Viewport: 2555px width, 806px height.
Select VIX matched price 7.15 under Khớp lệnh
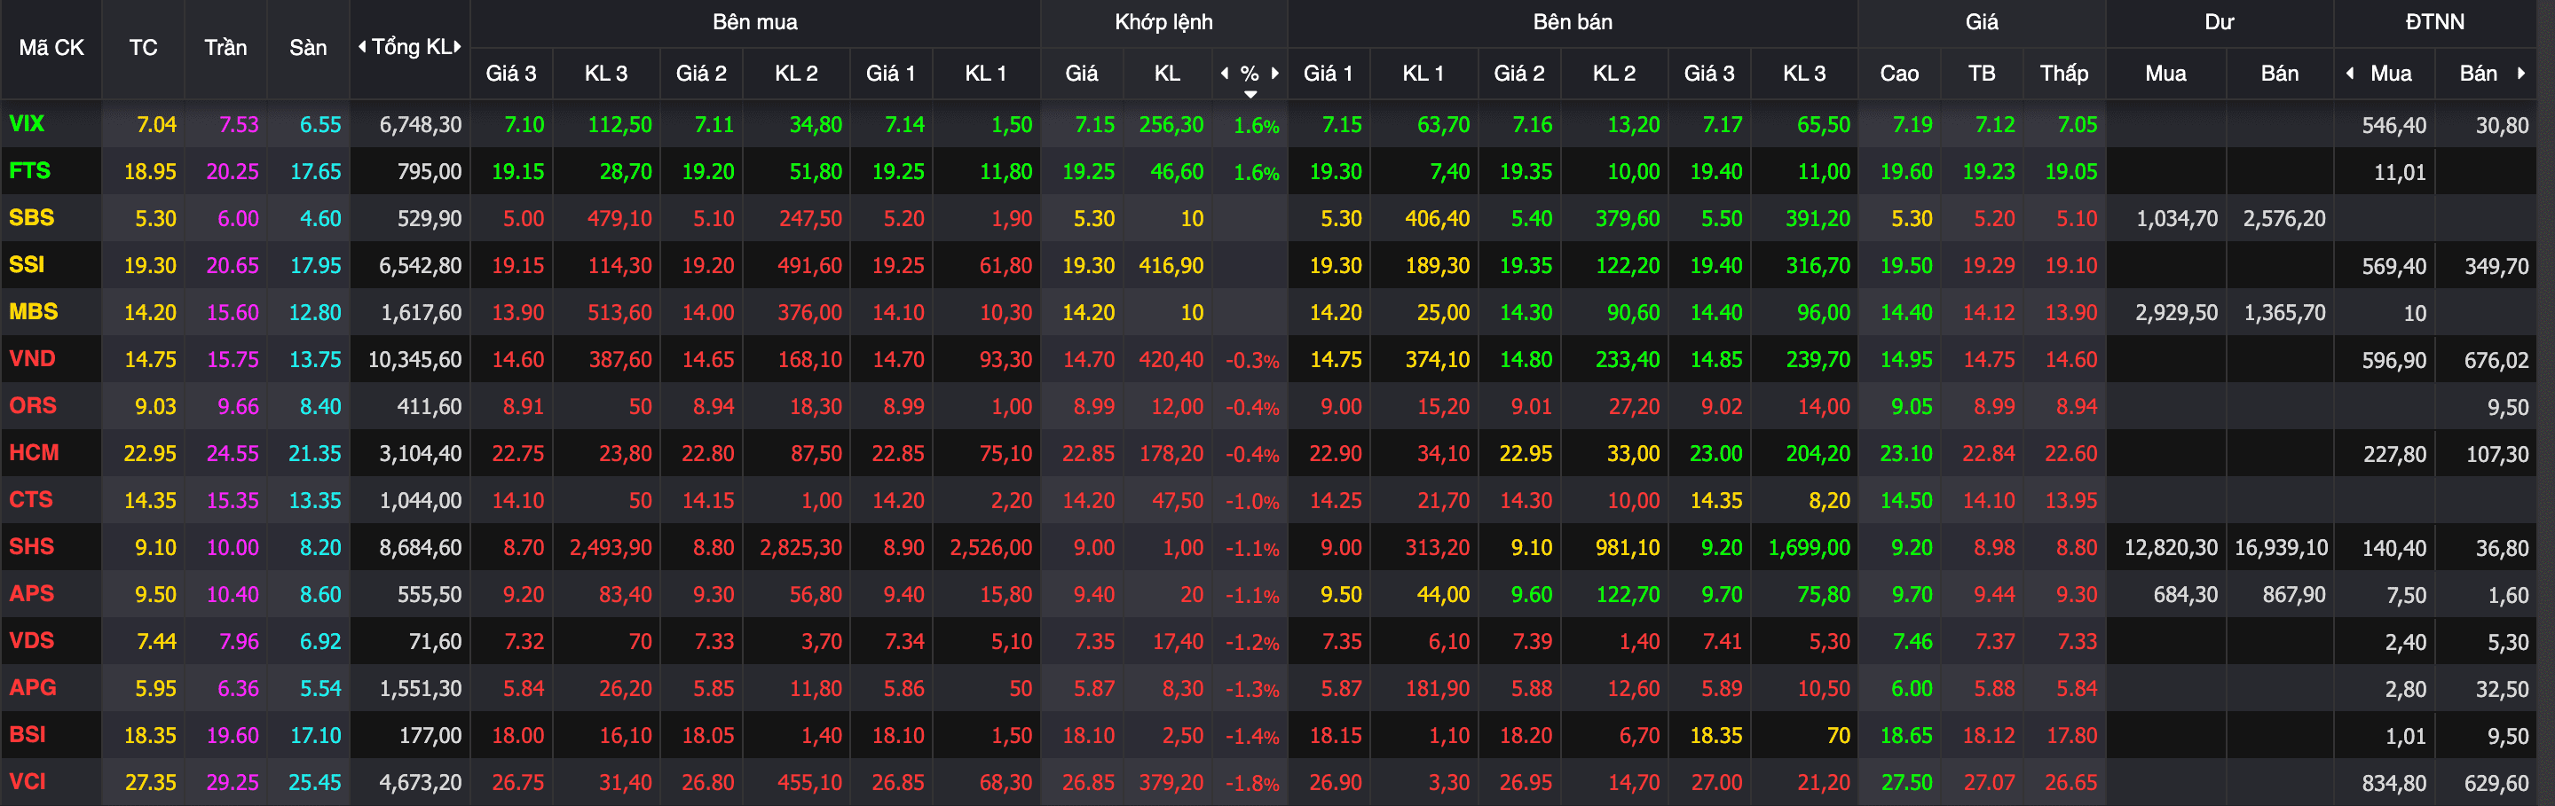click(1095, 125)
